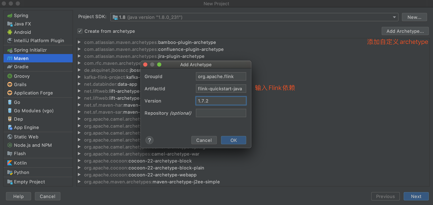Click the Kotlin logo icon
The width and height of the screenshot is (433, 205).
[x=10, y=163]
